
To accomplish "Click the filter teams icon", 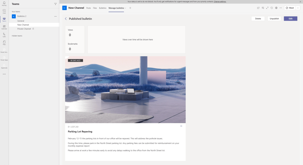I will pyautogui.click(x=55, y=4).
